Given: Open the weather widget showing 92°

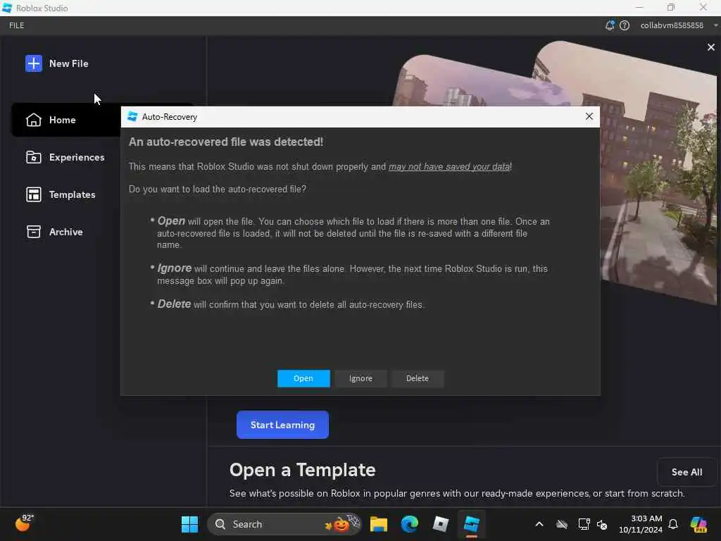Looking at the screenshot, I should (x=25, y=523).
